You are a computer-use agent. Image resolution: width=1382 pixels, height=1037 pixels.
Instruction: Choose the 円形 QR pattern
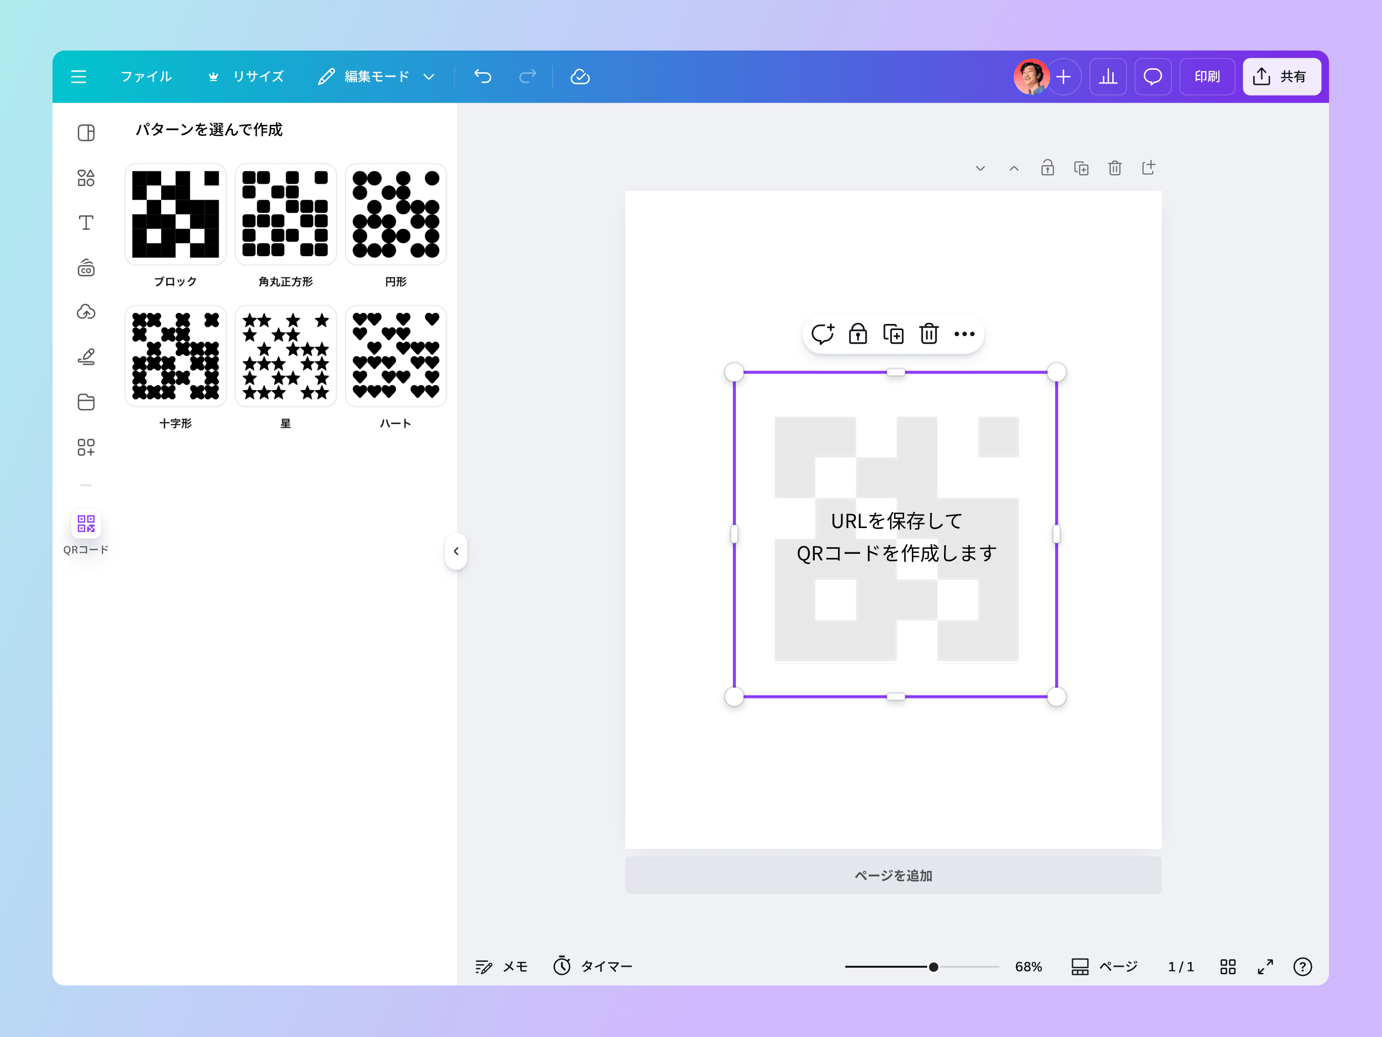pos(396,214)
